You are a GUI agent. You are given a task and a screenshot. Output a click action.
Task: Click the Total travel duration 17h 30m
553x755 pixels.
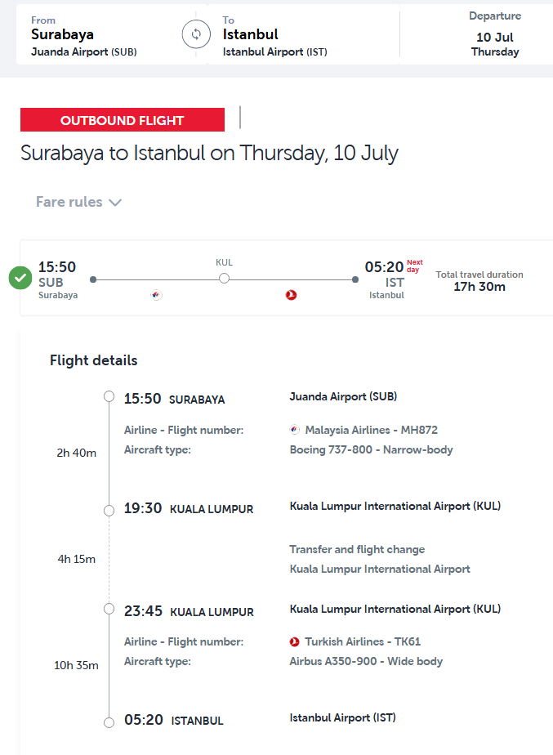tap(479, 281)
